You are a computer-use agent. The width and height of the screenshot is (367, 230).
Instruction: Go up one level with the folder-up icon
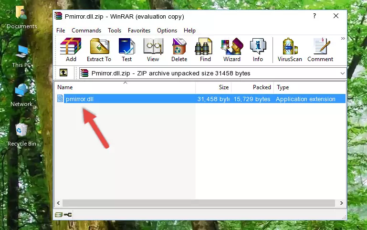[x=63, y=73]
